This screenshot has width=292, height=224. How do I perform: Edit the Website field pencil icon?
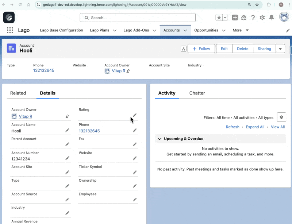coord(135,158)
